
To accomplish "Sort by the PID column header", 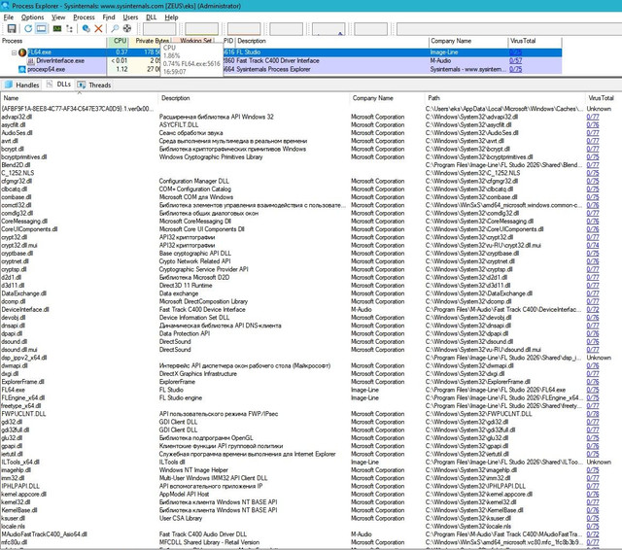I will [228, 41].
